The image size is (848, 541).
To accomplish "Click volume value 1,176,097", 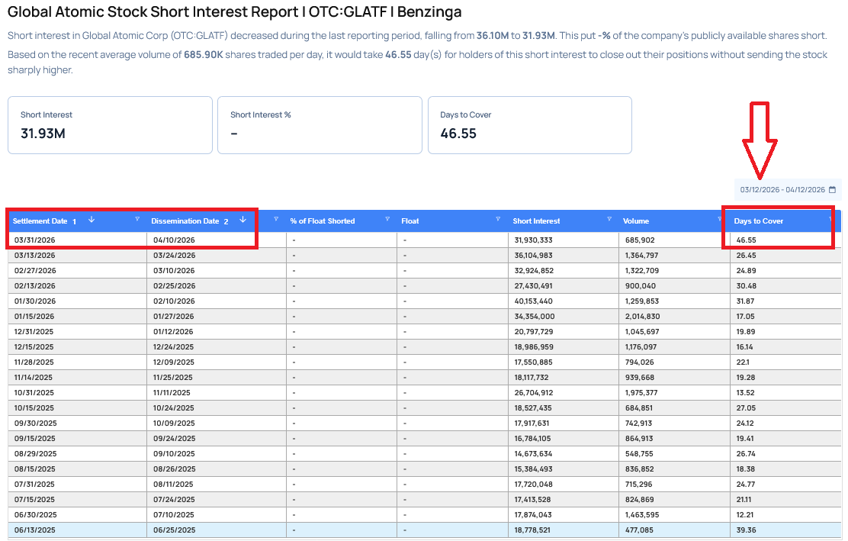I will [x=641, y=346].
